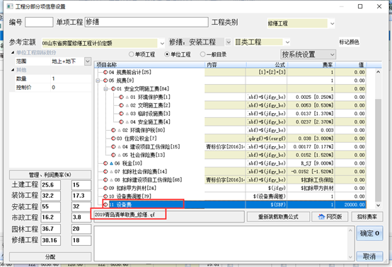Click the 数量 value cell
392x267 pixels.
pos(71,78)
